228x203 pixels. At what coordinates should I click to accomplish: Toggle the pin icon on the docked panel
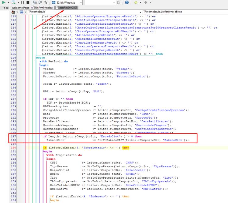click(x=4, y=8)
